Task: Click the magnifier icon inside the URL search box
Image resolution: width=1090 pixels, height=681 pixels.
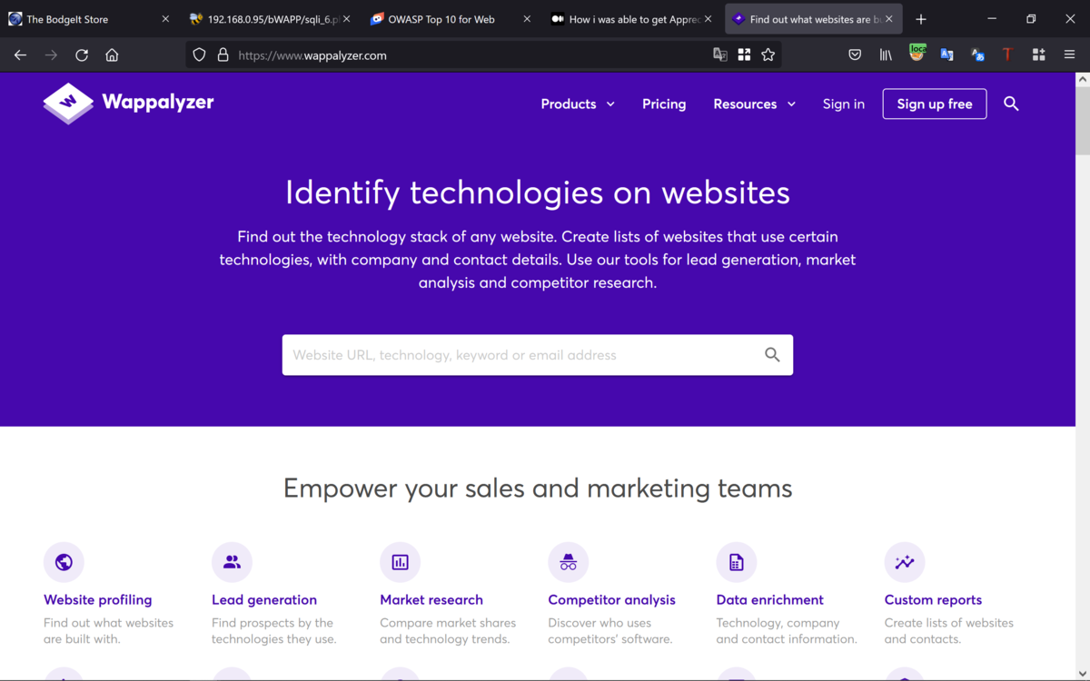Action: click(x=772, y=355)
